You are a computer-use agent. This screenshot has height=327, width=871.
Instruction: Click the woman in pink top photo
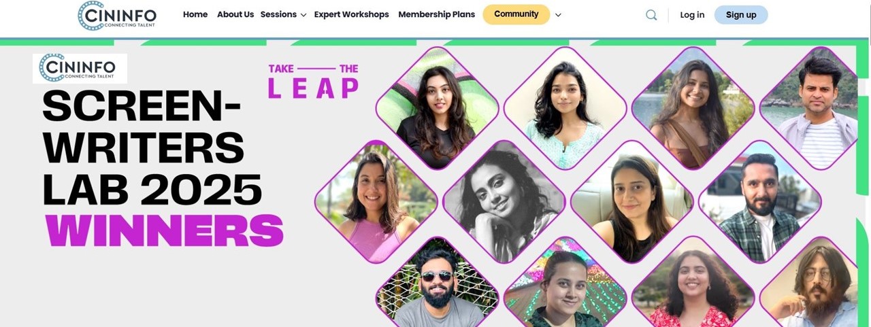tap(376, 202)
